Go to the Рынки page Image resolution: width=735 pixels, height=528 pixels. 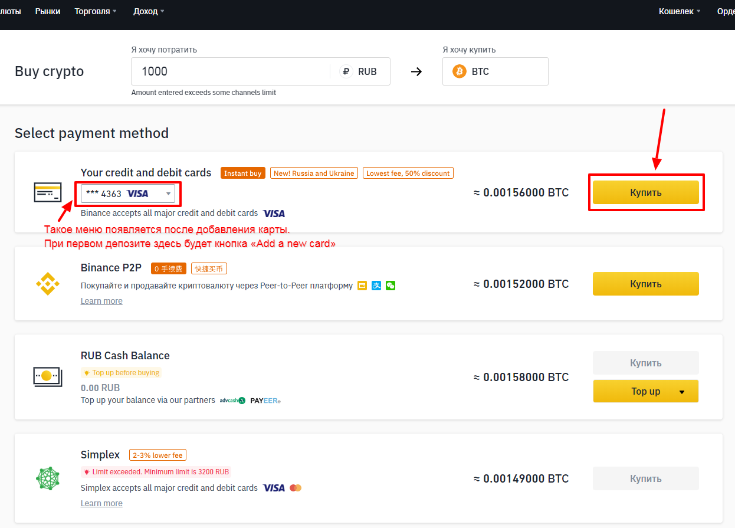pyautogui.click(x=48, y=11)
